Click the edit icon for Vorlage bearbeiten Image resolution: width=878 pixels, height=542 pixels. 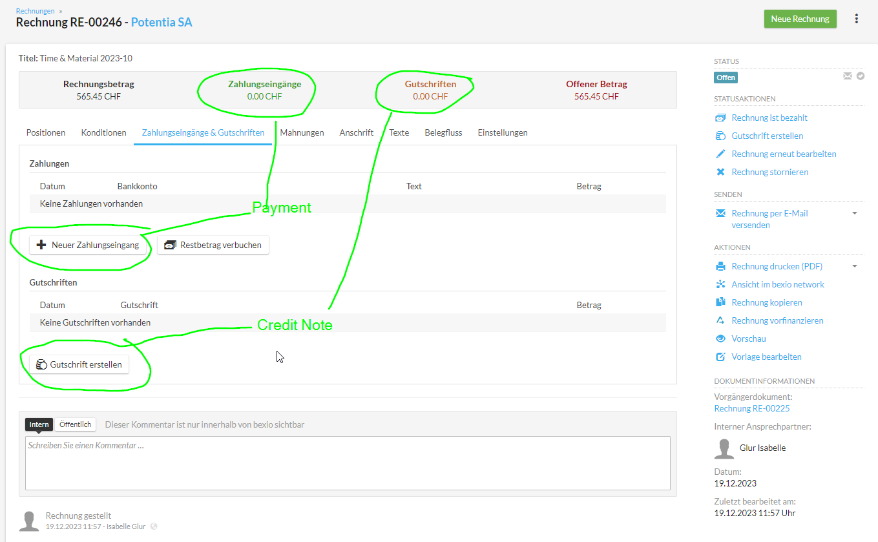[x=721, y=357]
